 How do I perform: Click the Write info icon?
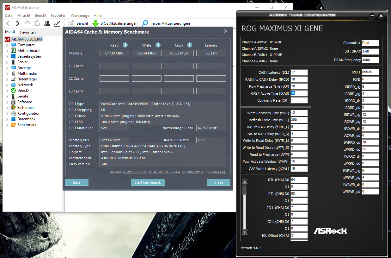coord(158,45)
